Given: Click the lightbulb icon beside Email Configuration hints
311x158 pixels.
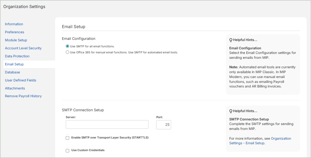Looking at the screenshot, I should [x=231, y=40].
